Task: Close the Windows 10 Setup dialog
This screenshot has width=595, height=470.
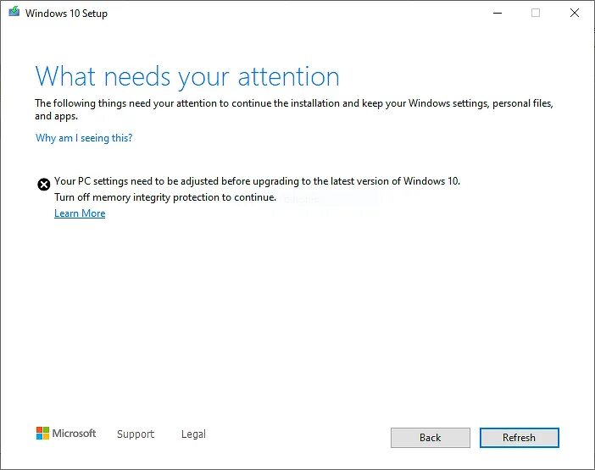Action: tap(575, 13)
